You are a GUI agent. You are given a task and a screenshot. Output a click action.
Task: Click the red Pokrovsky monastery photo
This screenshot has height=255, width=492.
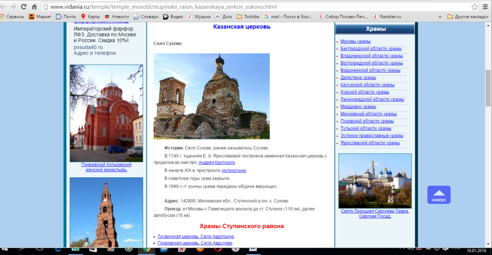point(106,113)
